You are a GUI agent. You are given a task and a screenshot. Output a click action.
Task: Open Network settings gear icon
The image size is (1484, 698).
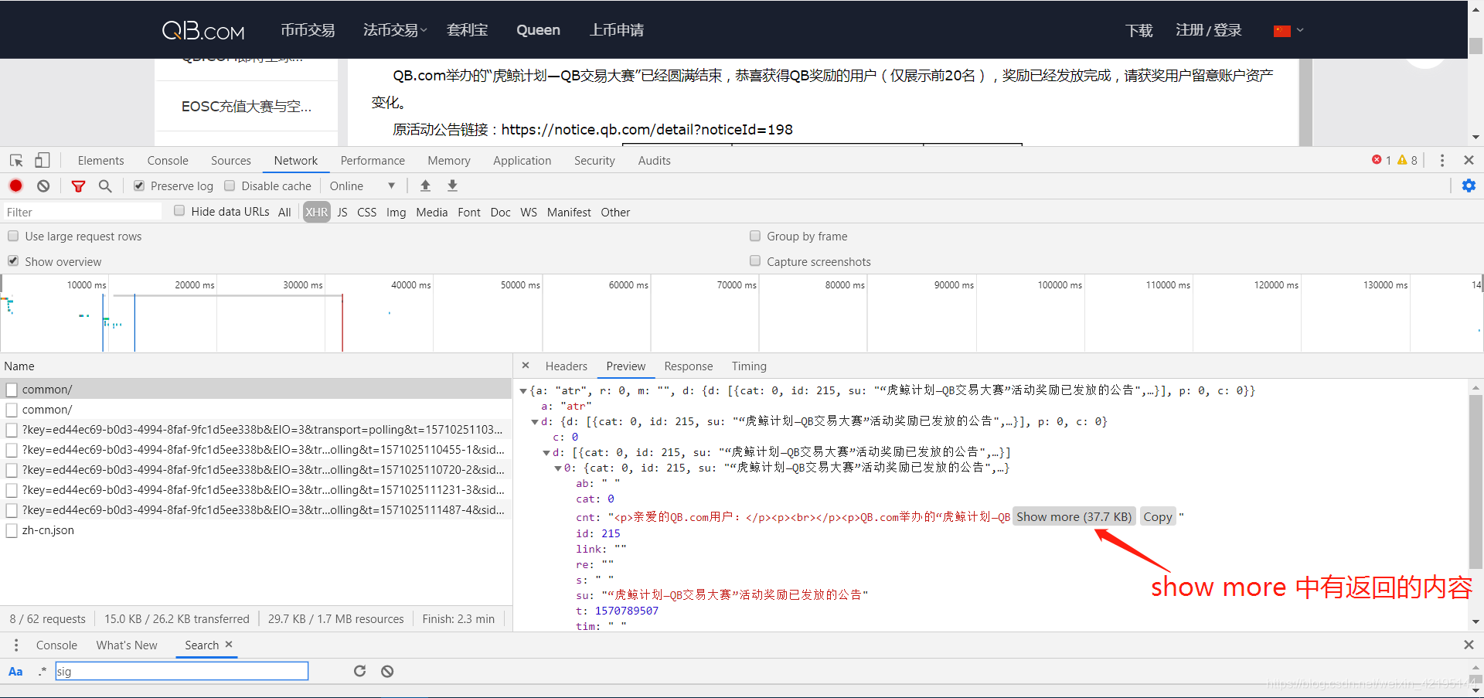1469,186
